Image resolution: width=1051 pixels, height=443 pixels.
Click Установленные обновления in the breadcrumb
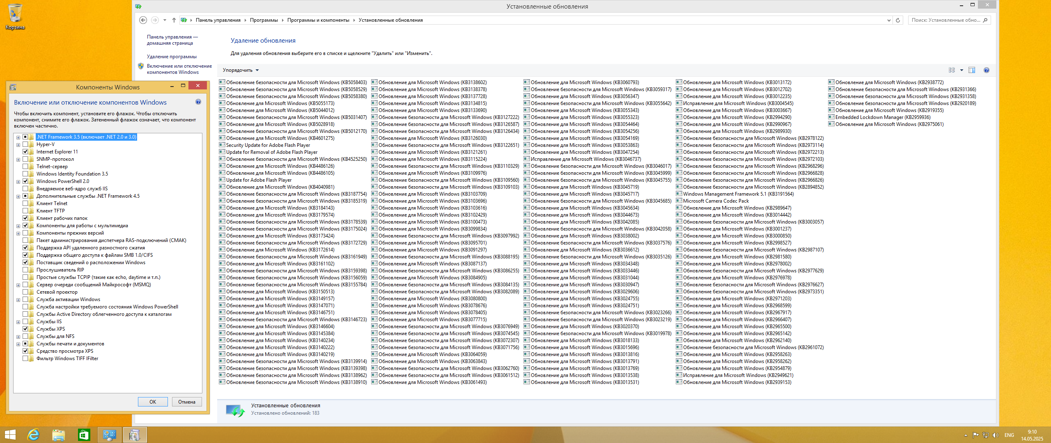390,20
